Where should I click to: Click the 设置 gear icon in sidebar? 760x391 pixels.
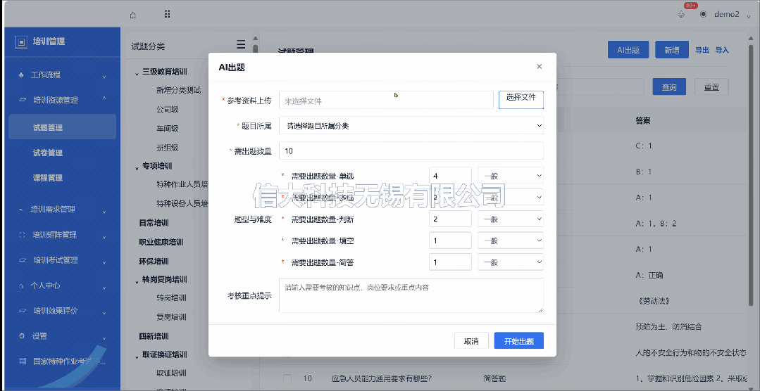point(21,336)
